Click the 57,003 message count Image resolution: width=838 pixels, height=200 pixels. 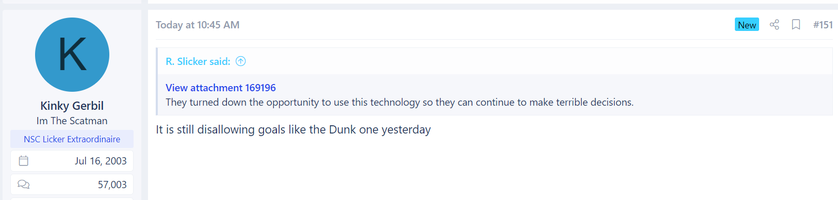pos(112,185)
